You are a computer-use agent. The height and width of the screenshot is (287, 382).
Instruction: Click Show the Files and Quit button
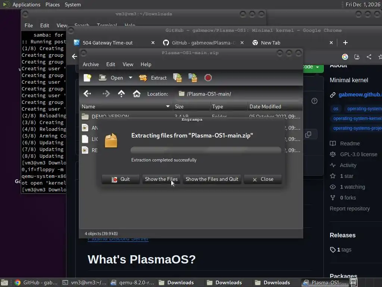coord(212,179)
